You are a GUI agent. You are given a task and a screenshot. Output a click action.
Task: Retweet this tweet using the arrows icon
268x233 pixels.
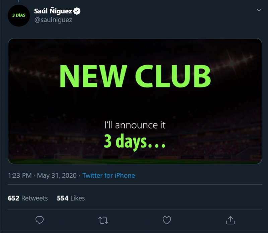pos(103,220)
